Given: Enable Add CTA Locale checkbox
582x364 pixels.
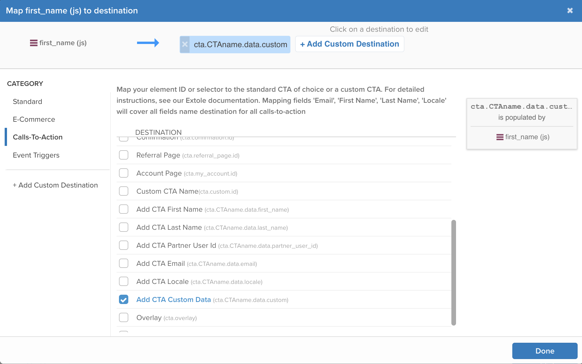Looking at the screenshot, I should point(124,281).
